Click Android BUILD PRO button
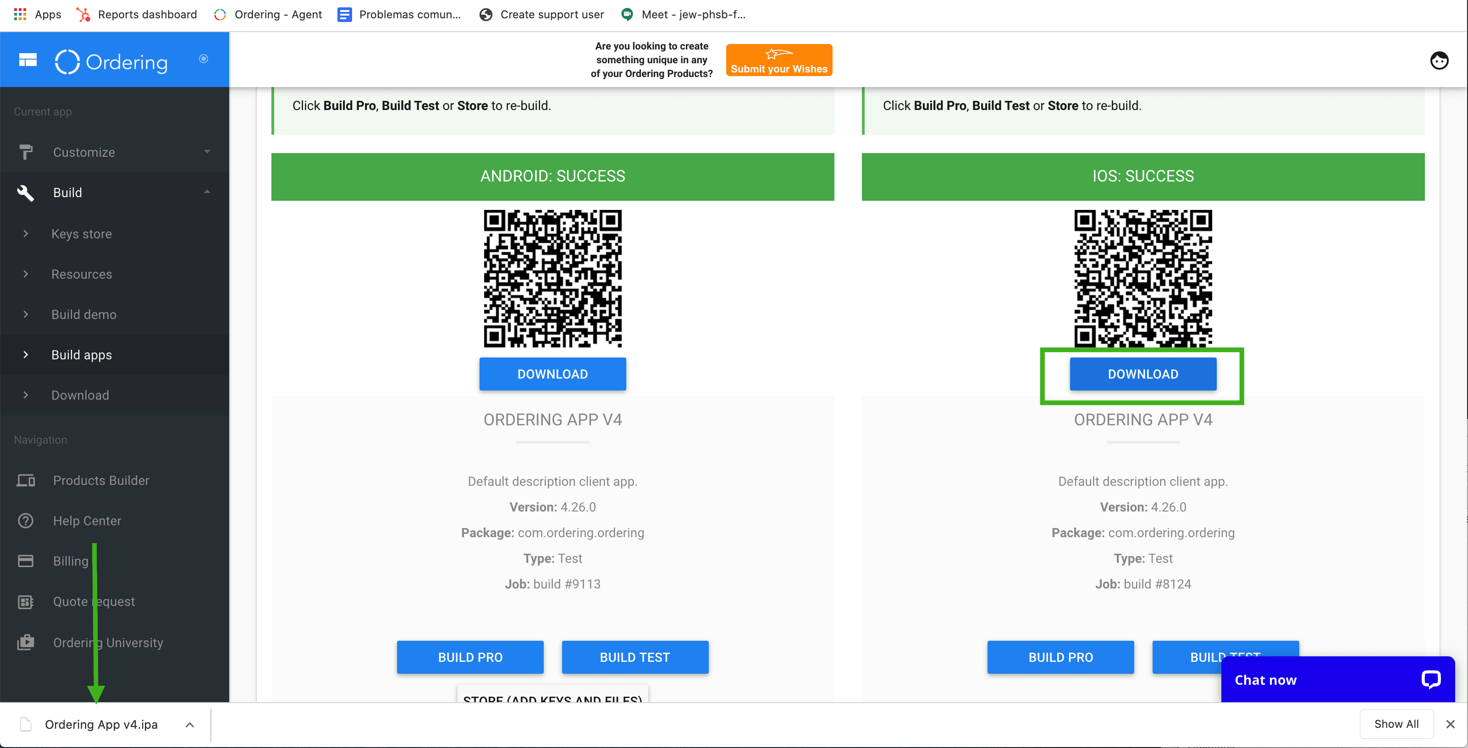This screenshot has width=1468, height=748. click(470, 657)
